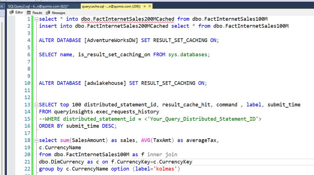Click 'is_result_set_caching_on' on line 6

point(114,55)
